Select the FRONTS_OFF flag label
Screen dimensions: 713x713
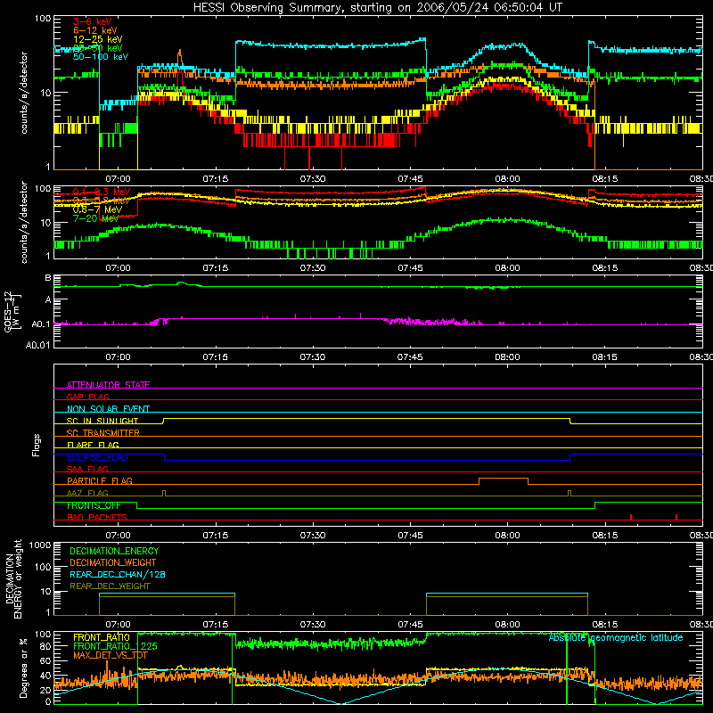94,505
